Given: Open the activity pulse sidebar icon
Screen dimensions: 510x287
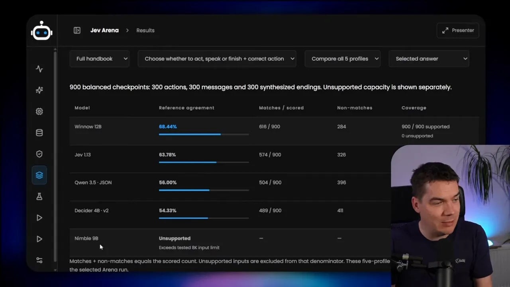Looking at the screenshot, I should coord(39,69).
